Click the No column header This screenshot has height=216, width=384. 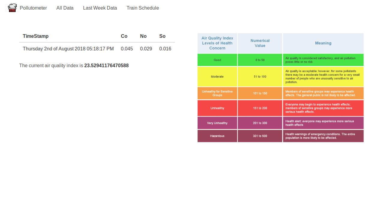pyautogui.click(x=143, y=36)
